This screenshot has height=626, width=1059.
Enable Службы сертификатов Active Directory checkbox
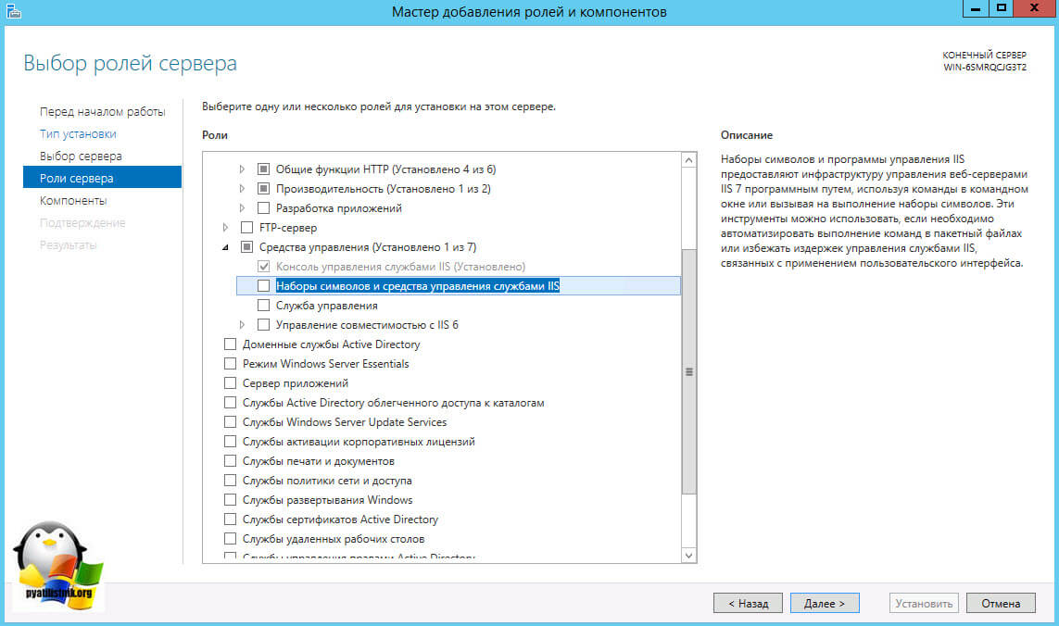(x=230, y=520)
